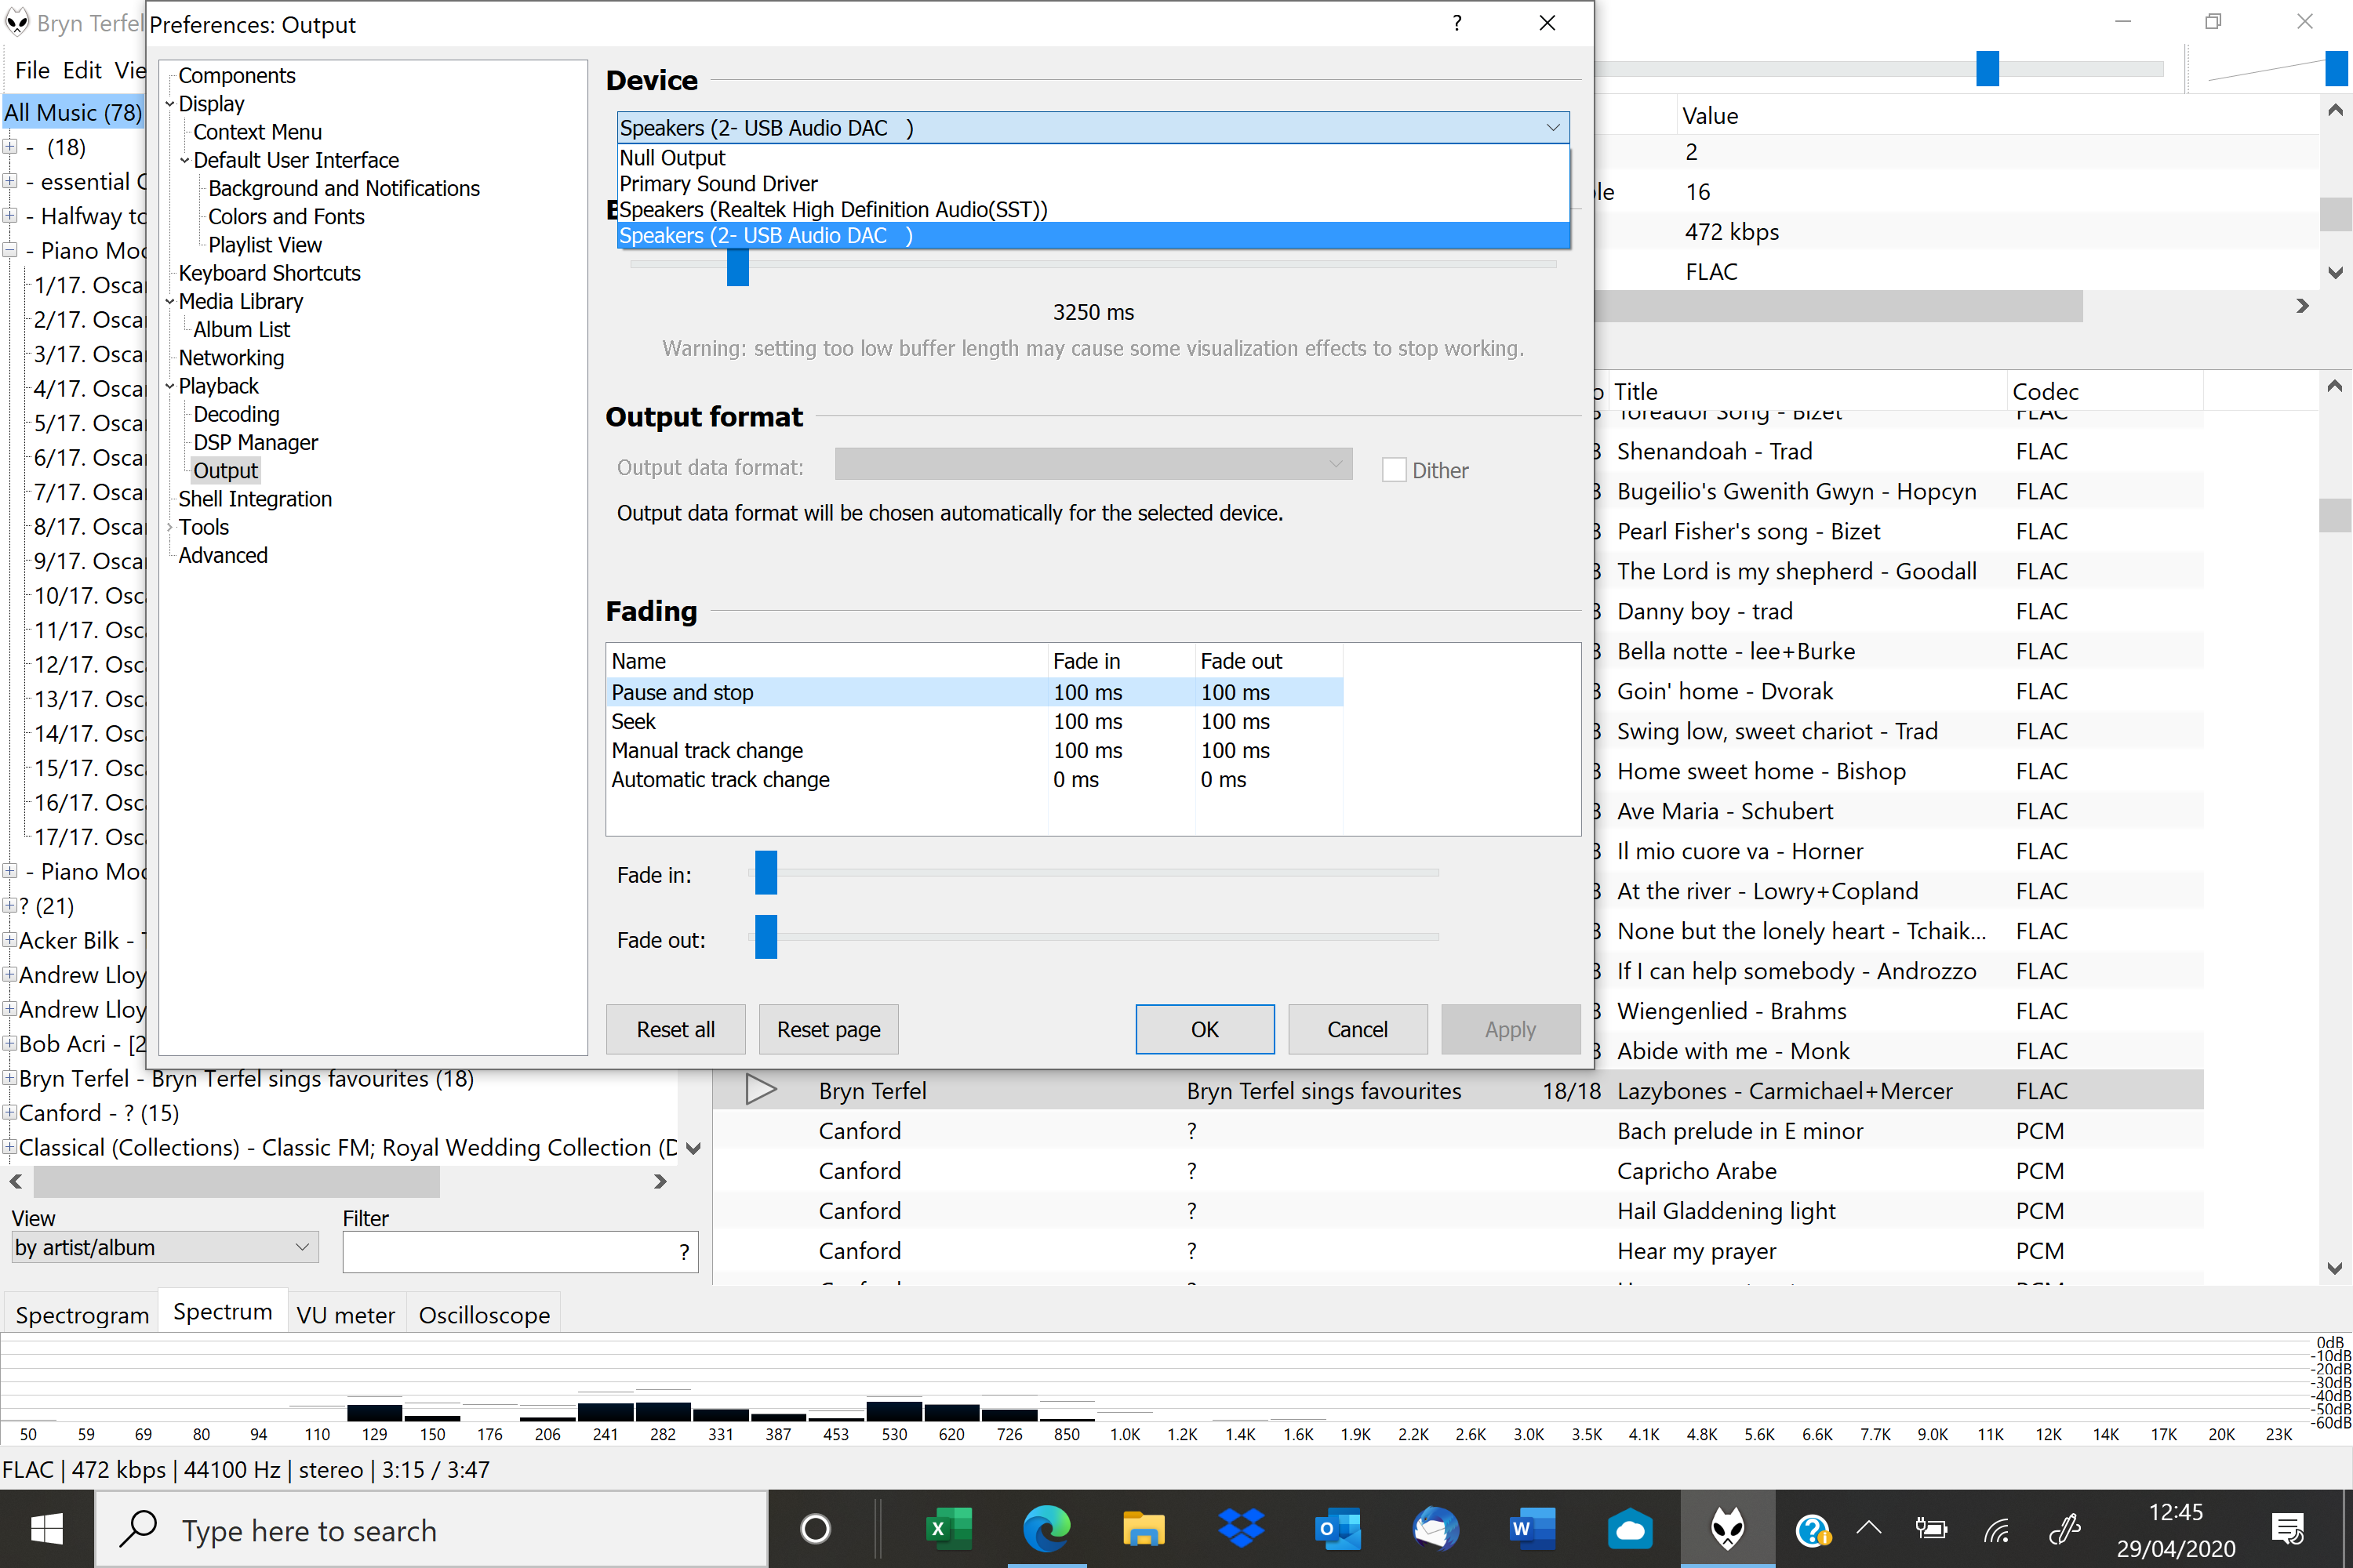Screen dimensions: 2353x1568
Task: Click the Cortana circle icon
Action: click(816, 1529)
